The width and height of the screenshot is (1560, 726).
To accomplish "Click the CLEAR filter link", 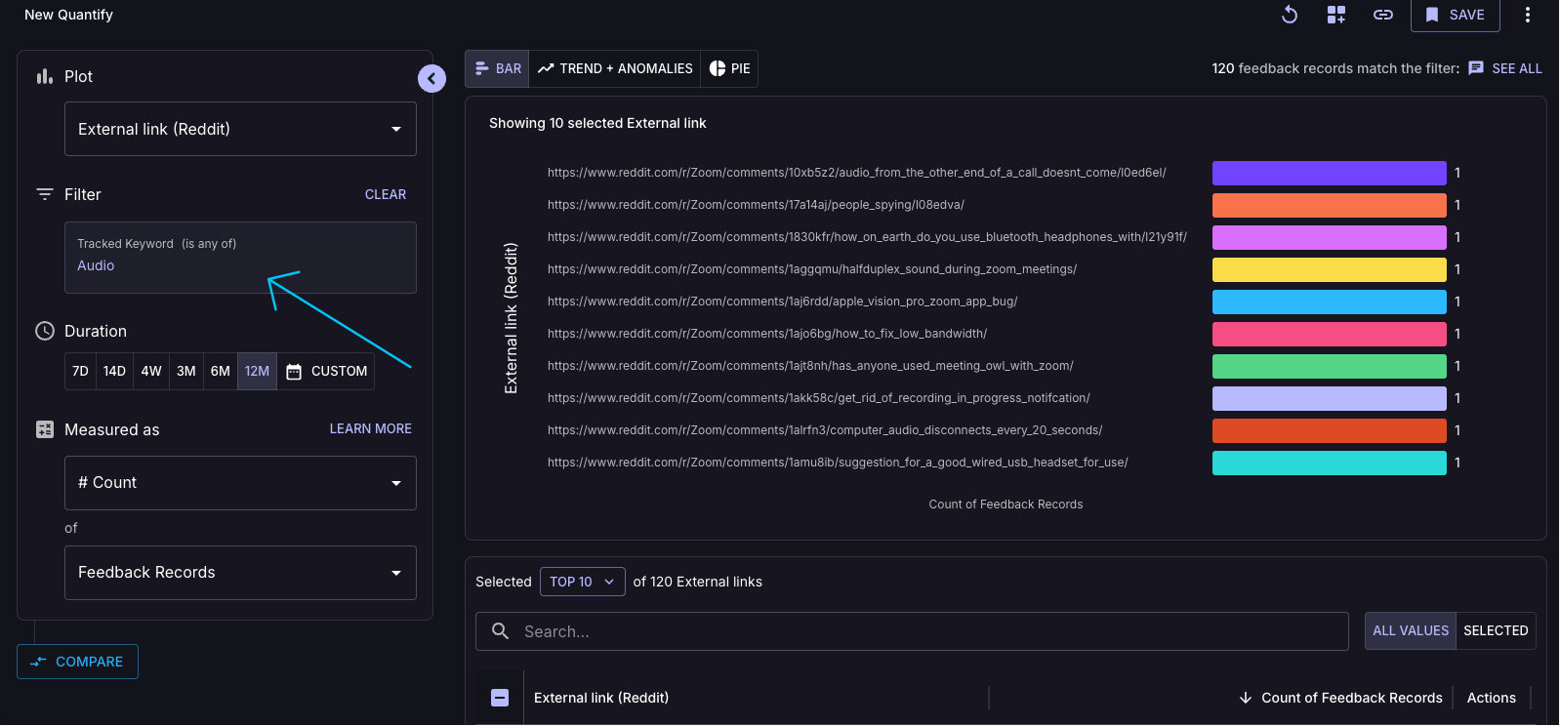I will tap(386, 194).
